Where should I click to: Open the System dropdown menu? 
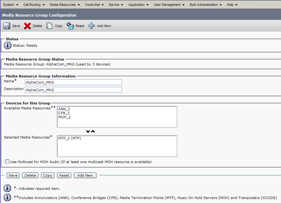11,5
